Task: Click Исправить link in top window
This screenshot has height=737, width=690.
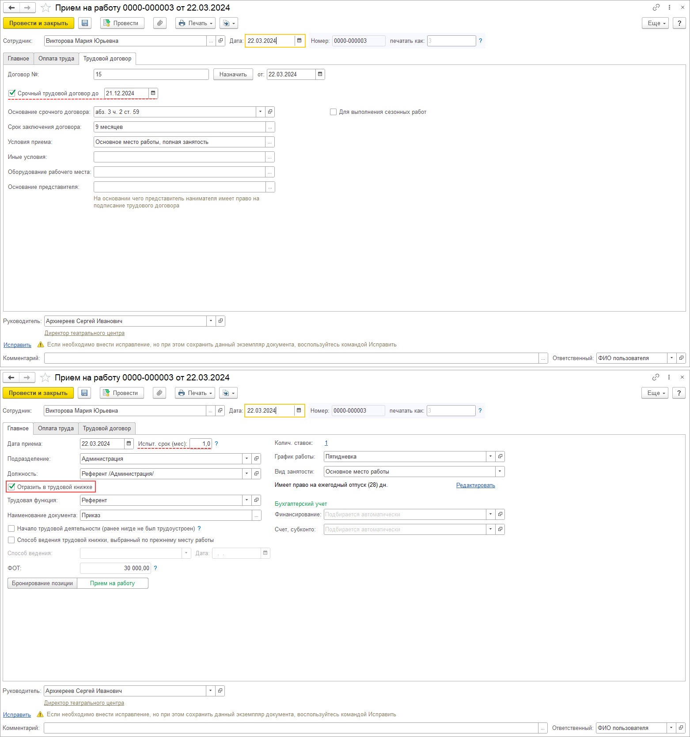Action: (x=17, y=345)
